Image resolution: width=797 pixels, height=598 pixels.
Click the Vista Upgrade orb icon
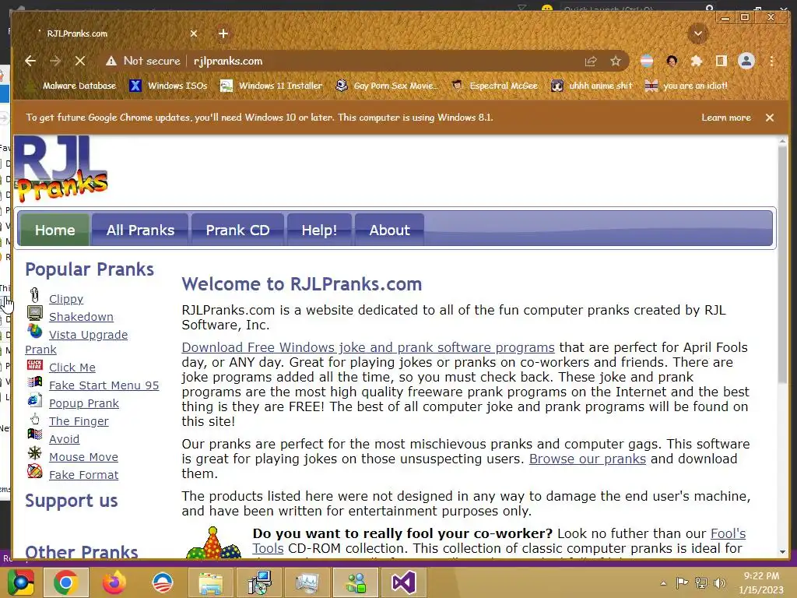(x=35, y=331)
